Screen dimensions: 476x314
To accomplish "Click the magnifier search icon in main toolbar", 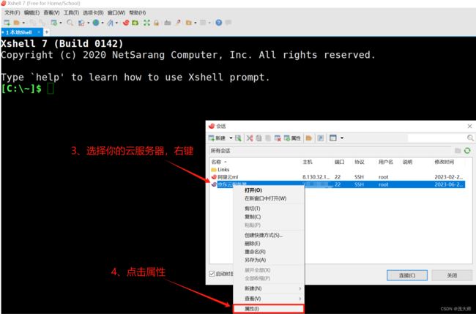I will (x=70, y=23).
